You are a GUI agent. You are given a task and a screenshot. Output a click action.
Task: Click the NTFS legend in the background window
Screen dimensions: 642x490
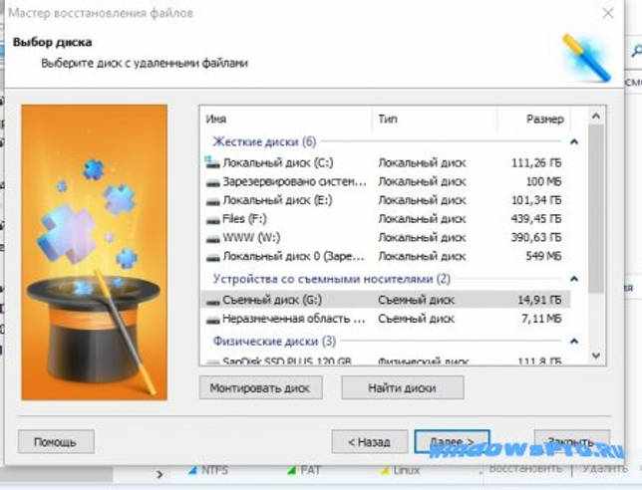coord(208,470)
